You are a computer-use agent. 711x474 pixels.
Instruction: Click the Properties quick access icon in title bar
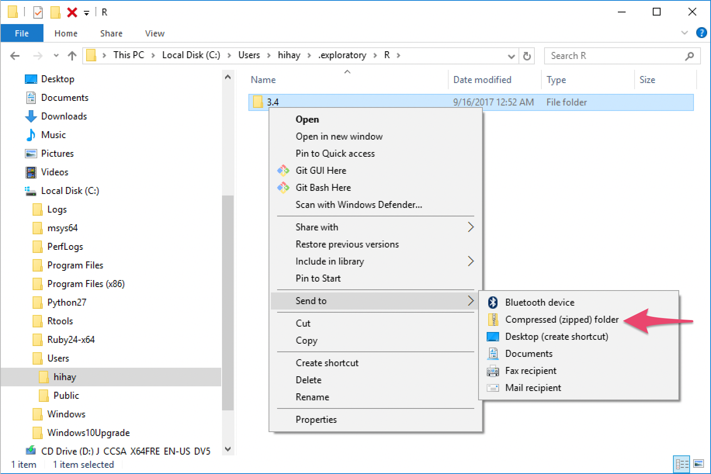38,12
